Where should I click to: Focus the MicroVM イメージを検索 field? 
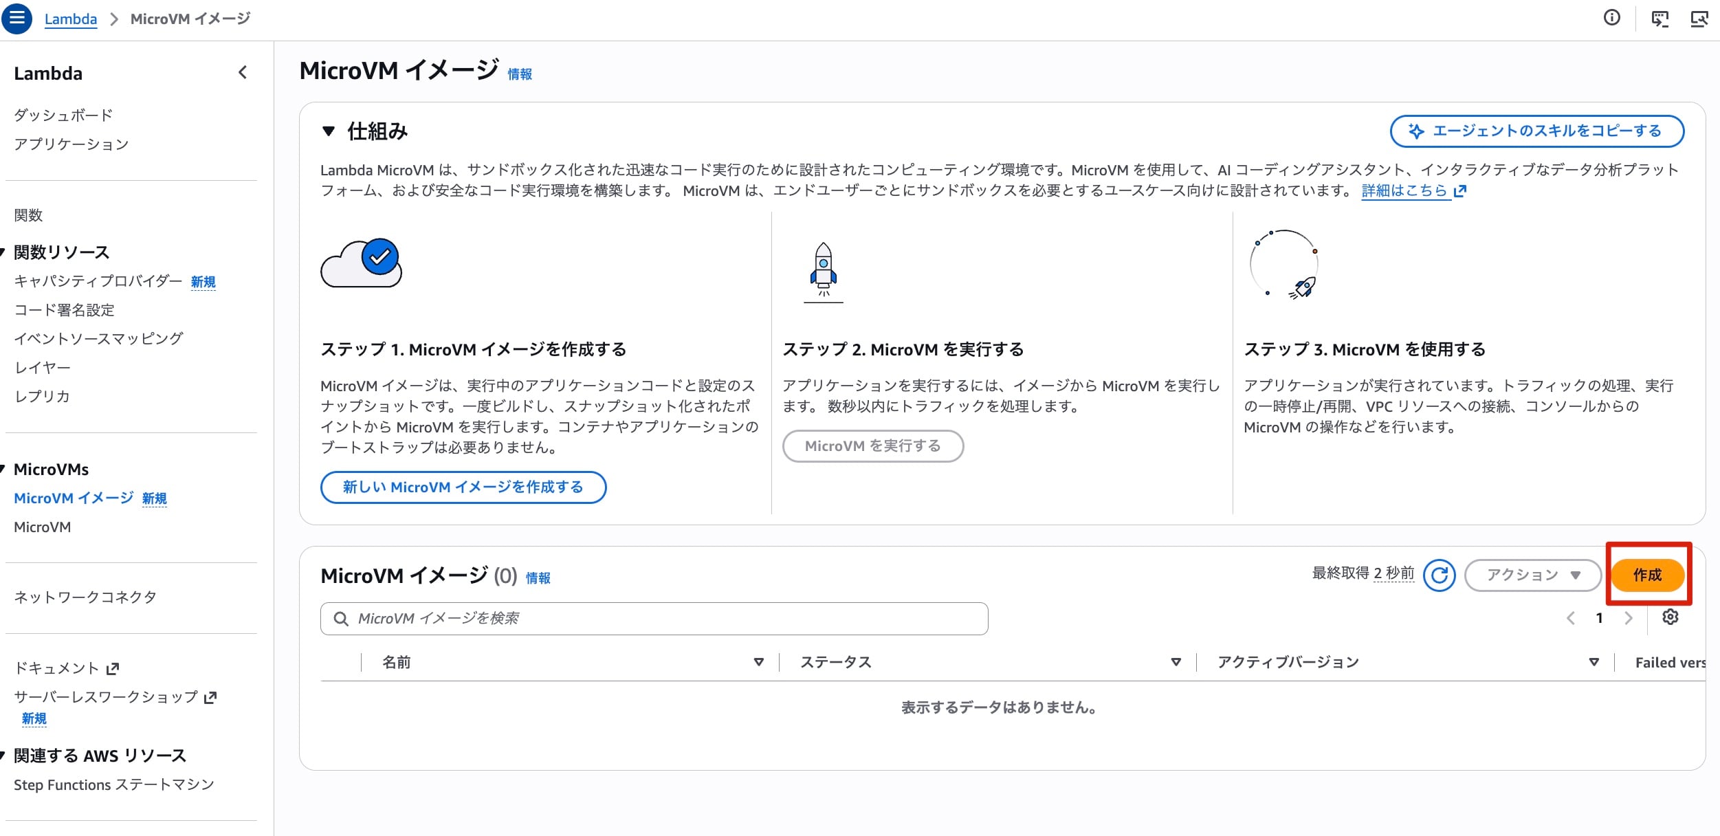tap(654, 619)
